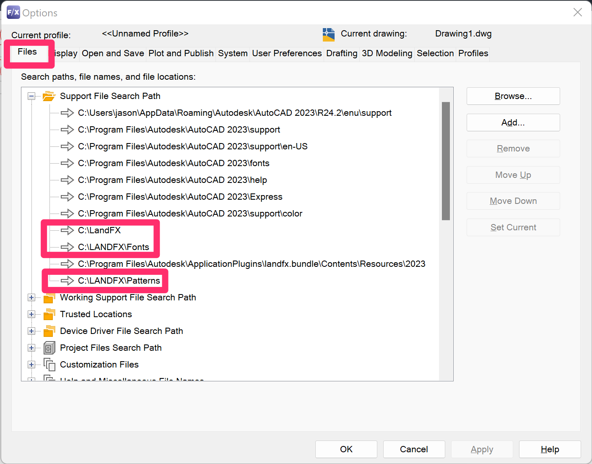The width and height of the screenshot is (592, 464).
Task: Click the arrow icon beside C:\LANDFX\Fonts path
Action: click(x=67, y=247)
